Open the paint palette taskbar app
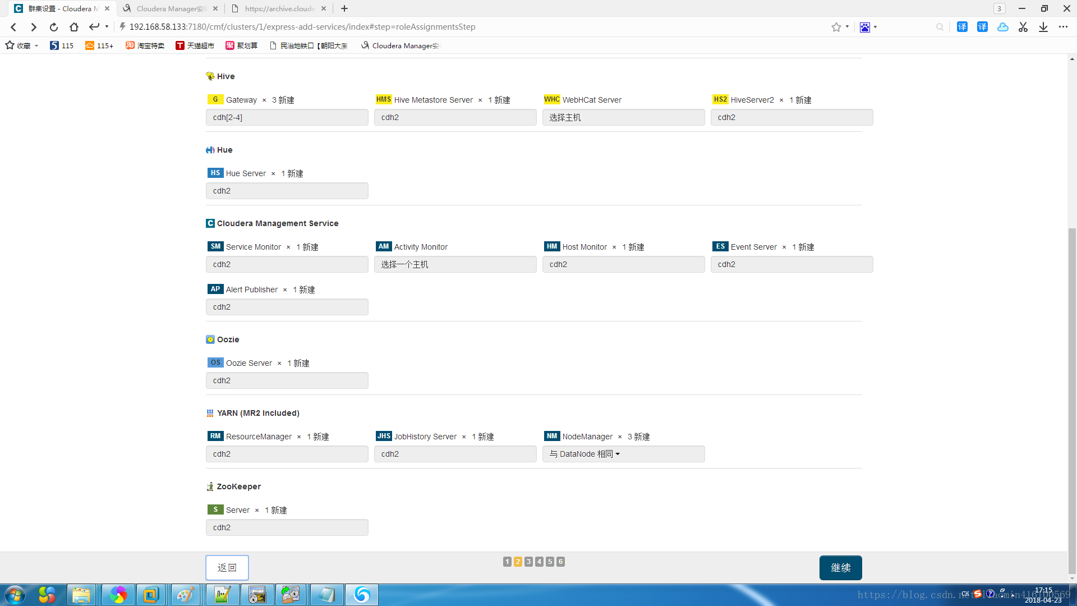Screen dimensions: 1077x606 point(185,595)
